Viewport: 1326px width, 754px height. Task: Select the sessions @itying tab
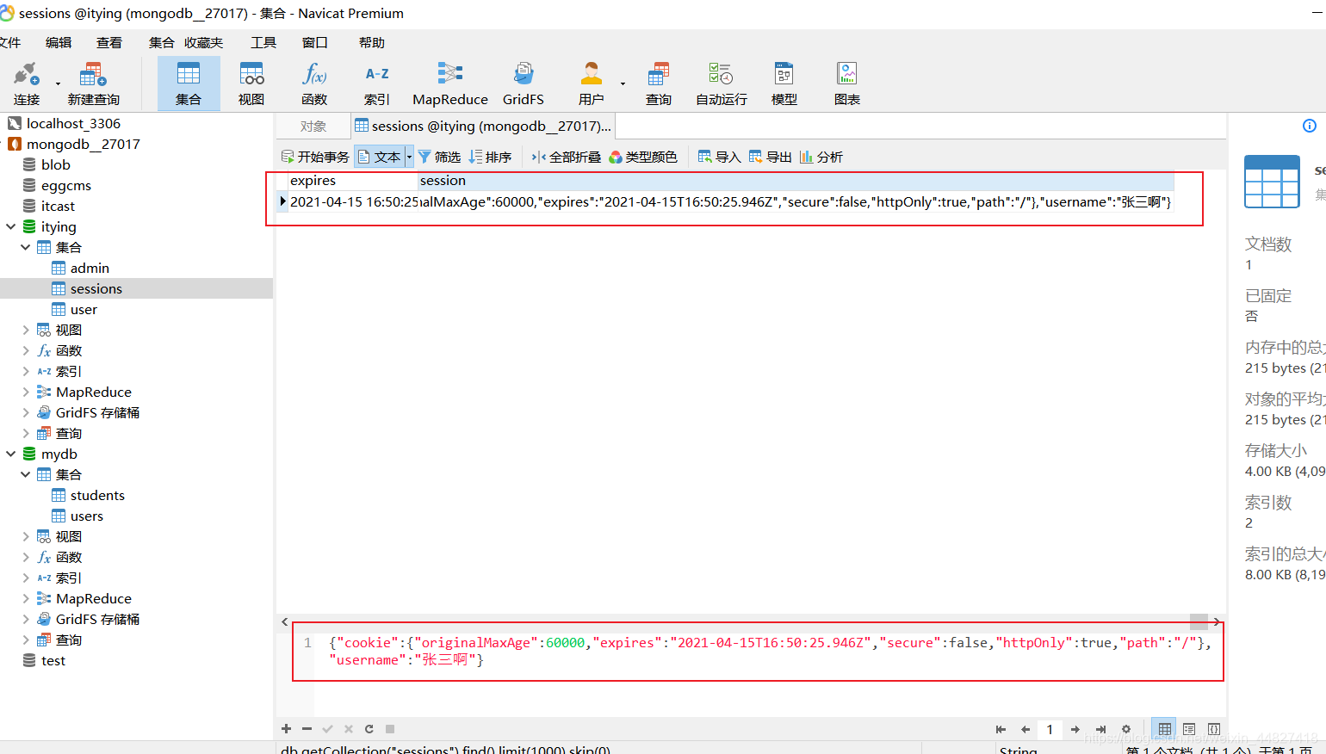[x=483, y=127]
